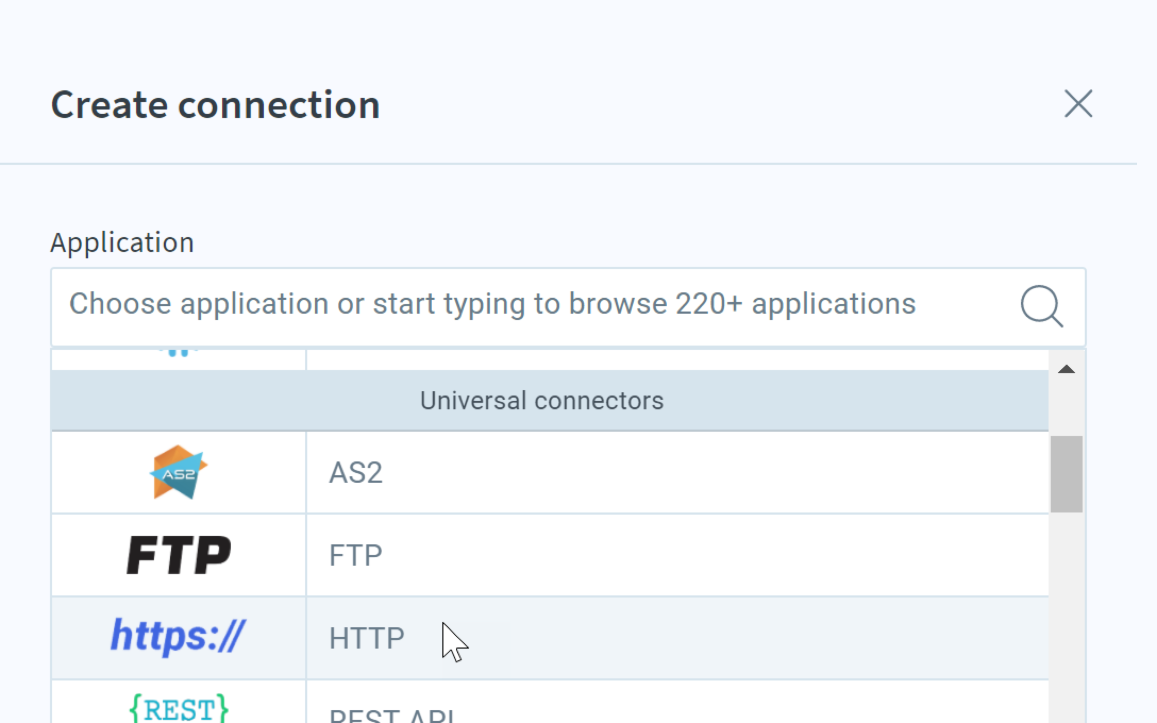The width and height of the screenshot is (1157, 723).
Task: Select the AS2 application entry
Action: click(x=550, y=472)
